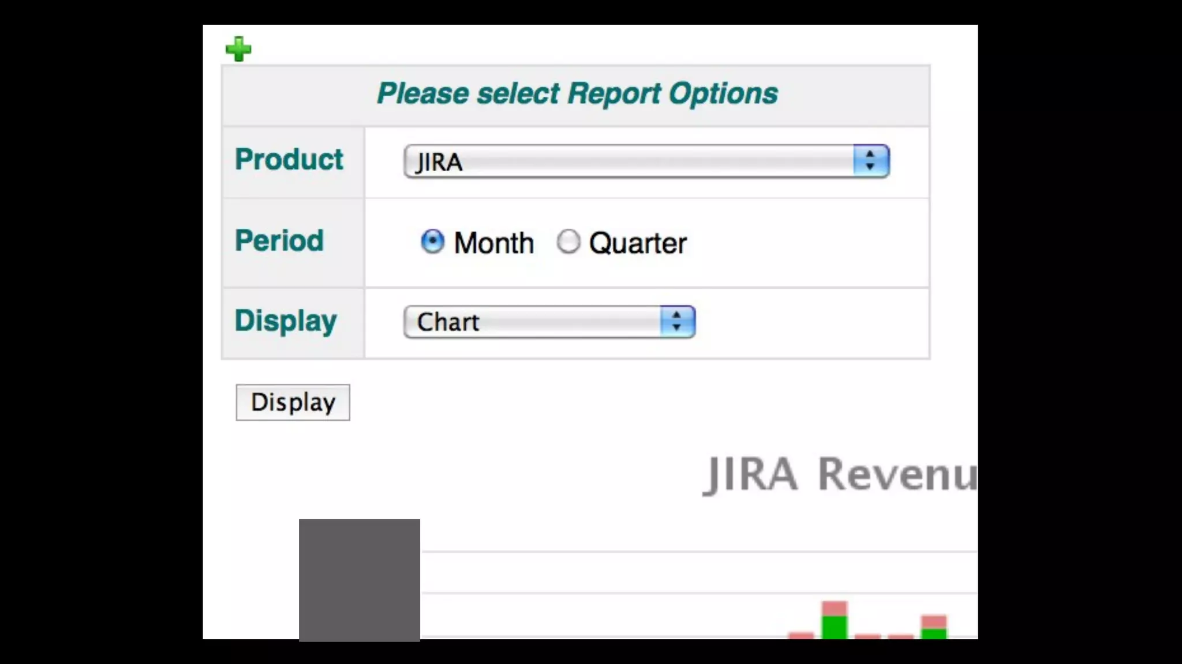The height and width of the screenshot is (664, 1182).
Task: Click the tallest green bar in the chart
Action: point(834,627)
